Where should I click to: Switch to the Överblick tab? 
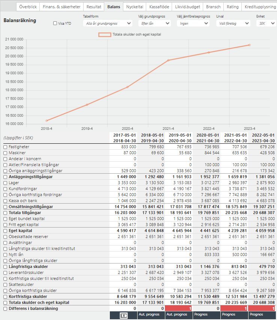tap(28, 7)
